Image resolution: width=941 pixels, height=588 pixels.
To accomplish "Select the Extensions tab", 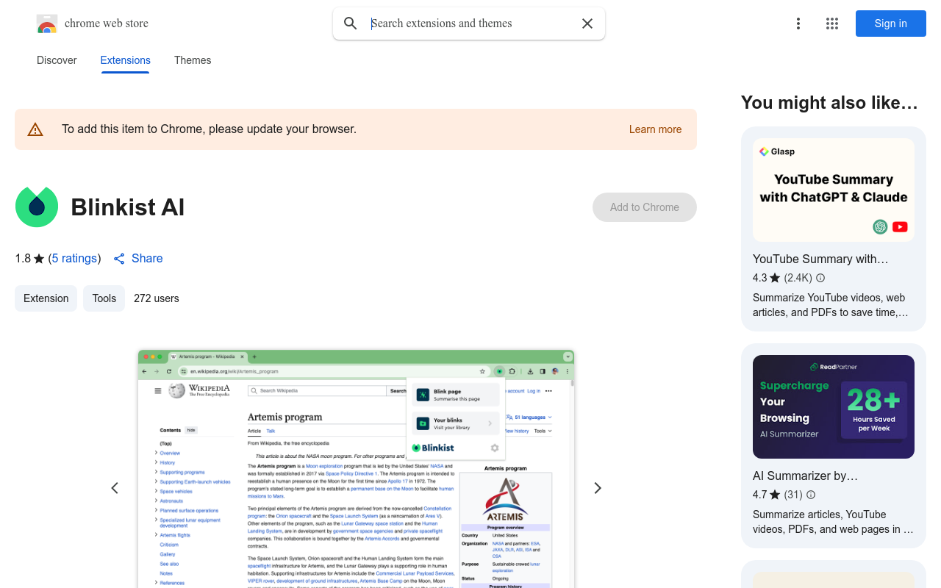I will 125,60.
